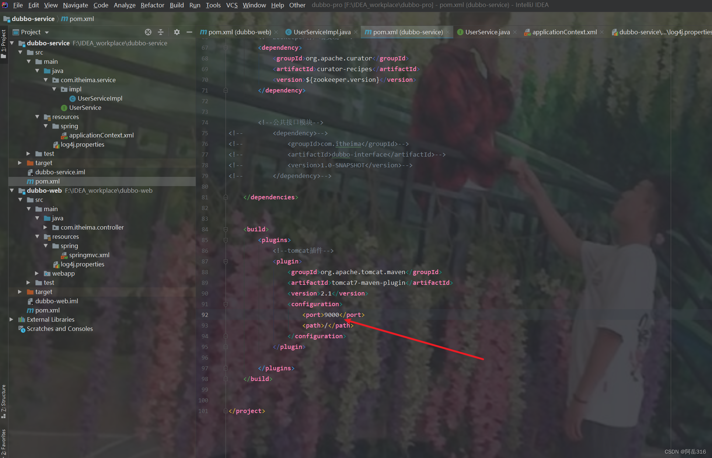This screenshot has height=458, width=712.
Task: Fold the plugin tag at line 87
Action: pyautogui.click(x=226, y=261)
